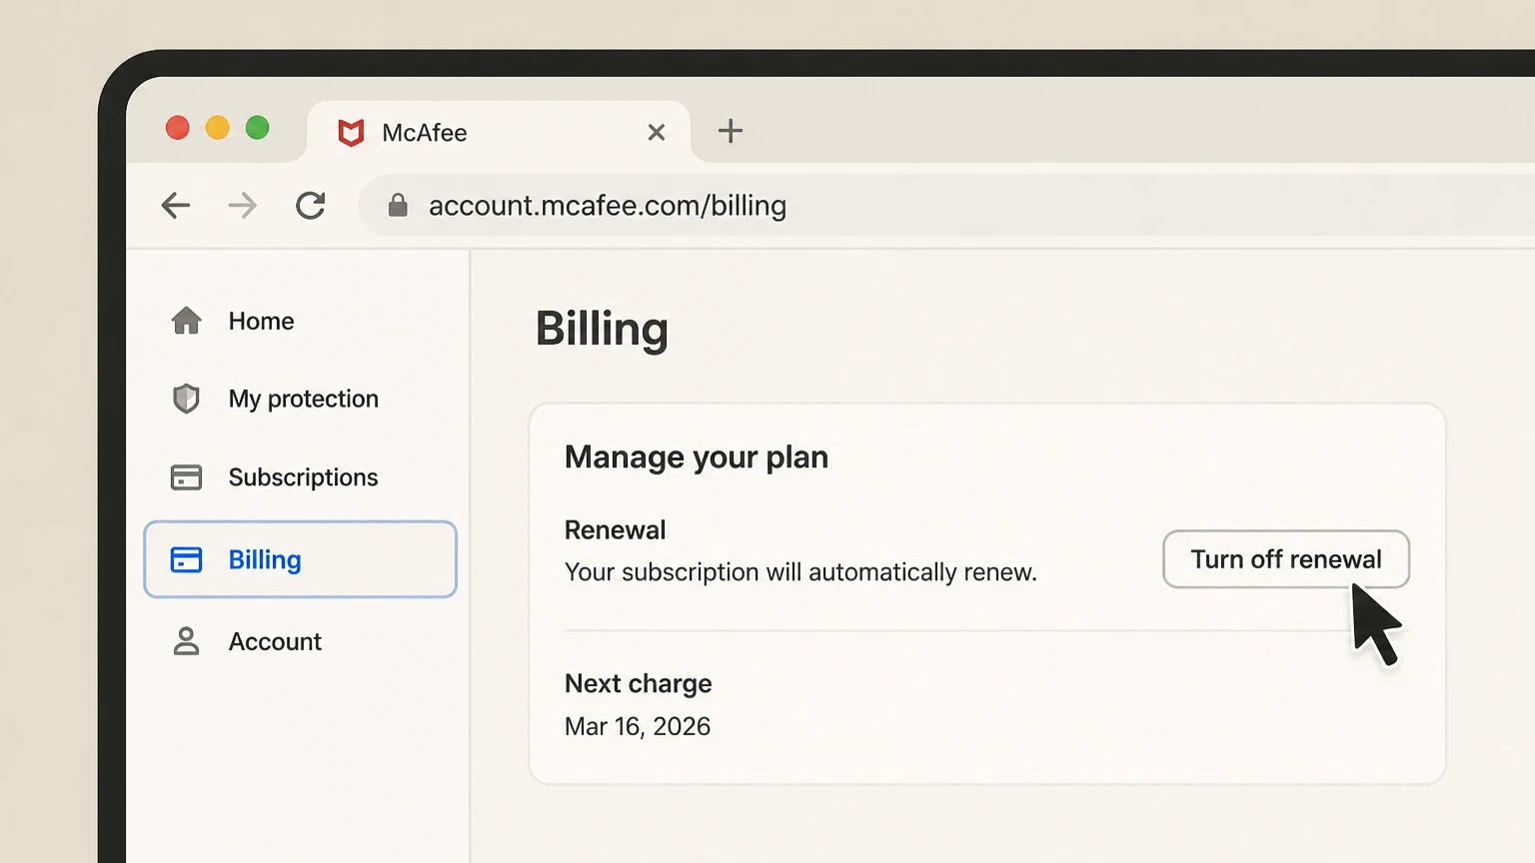Click the Subscriptions card icon
This screenshot has width=1535, height=863.
tap(186, 477)
